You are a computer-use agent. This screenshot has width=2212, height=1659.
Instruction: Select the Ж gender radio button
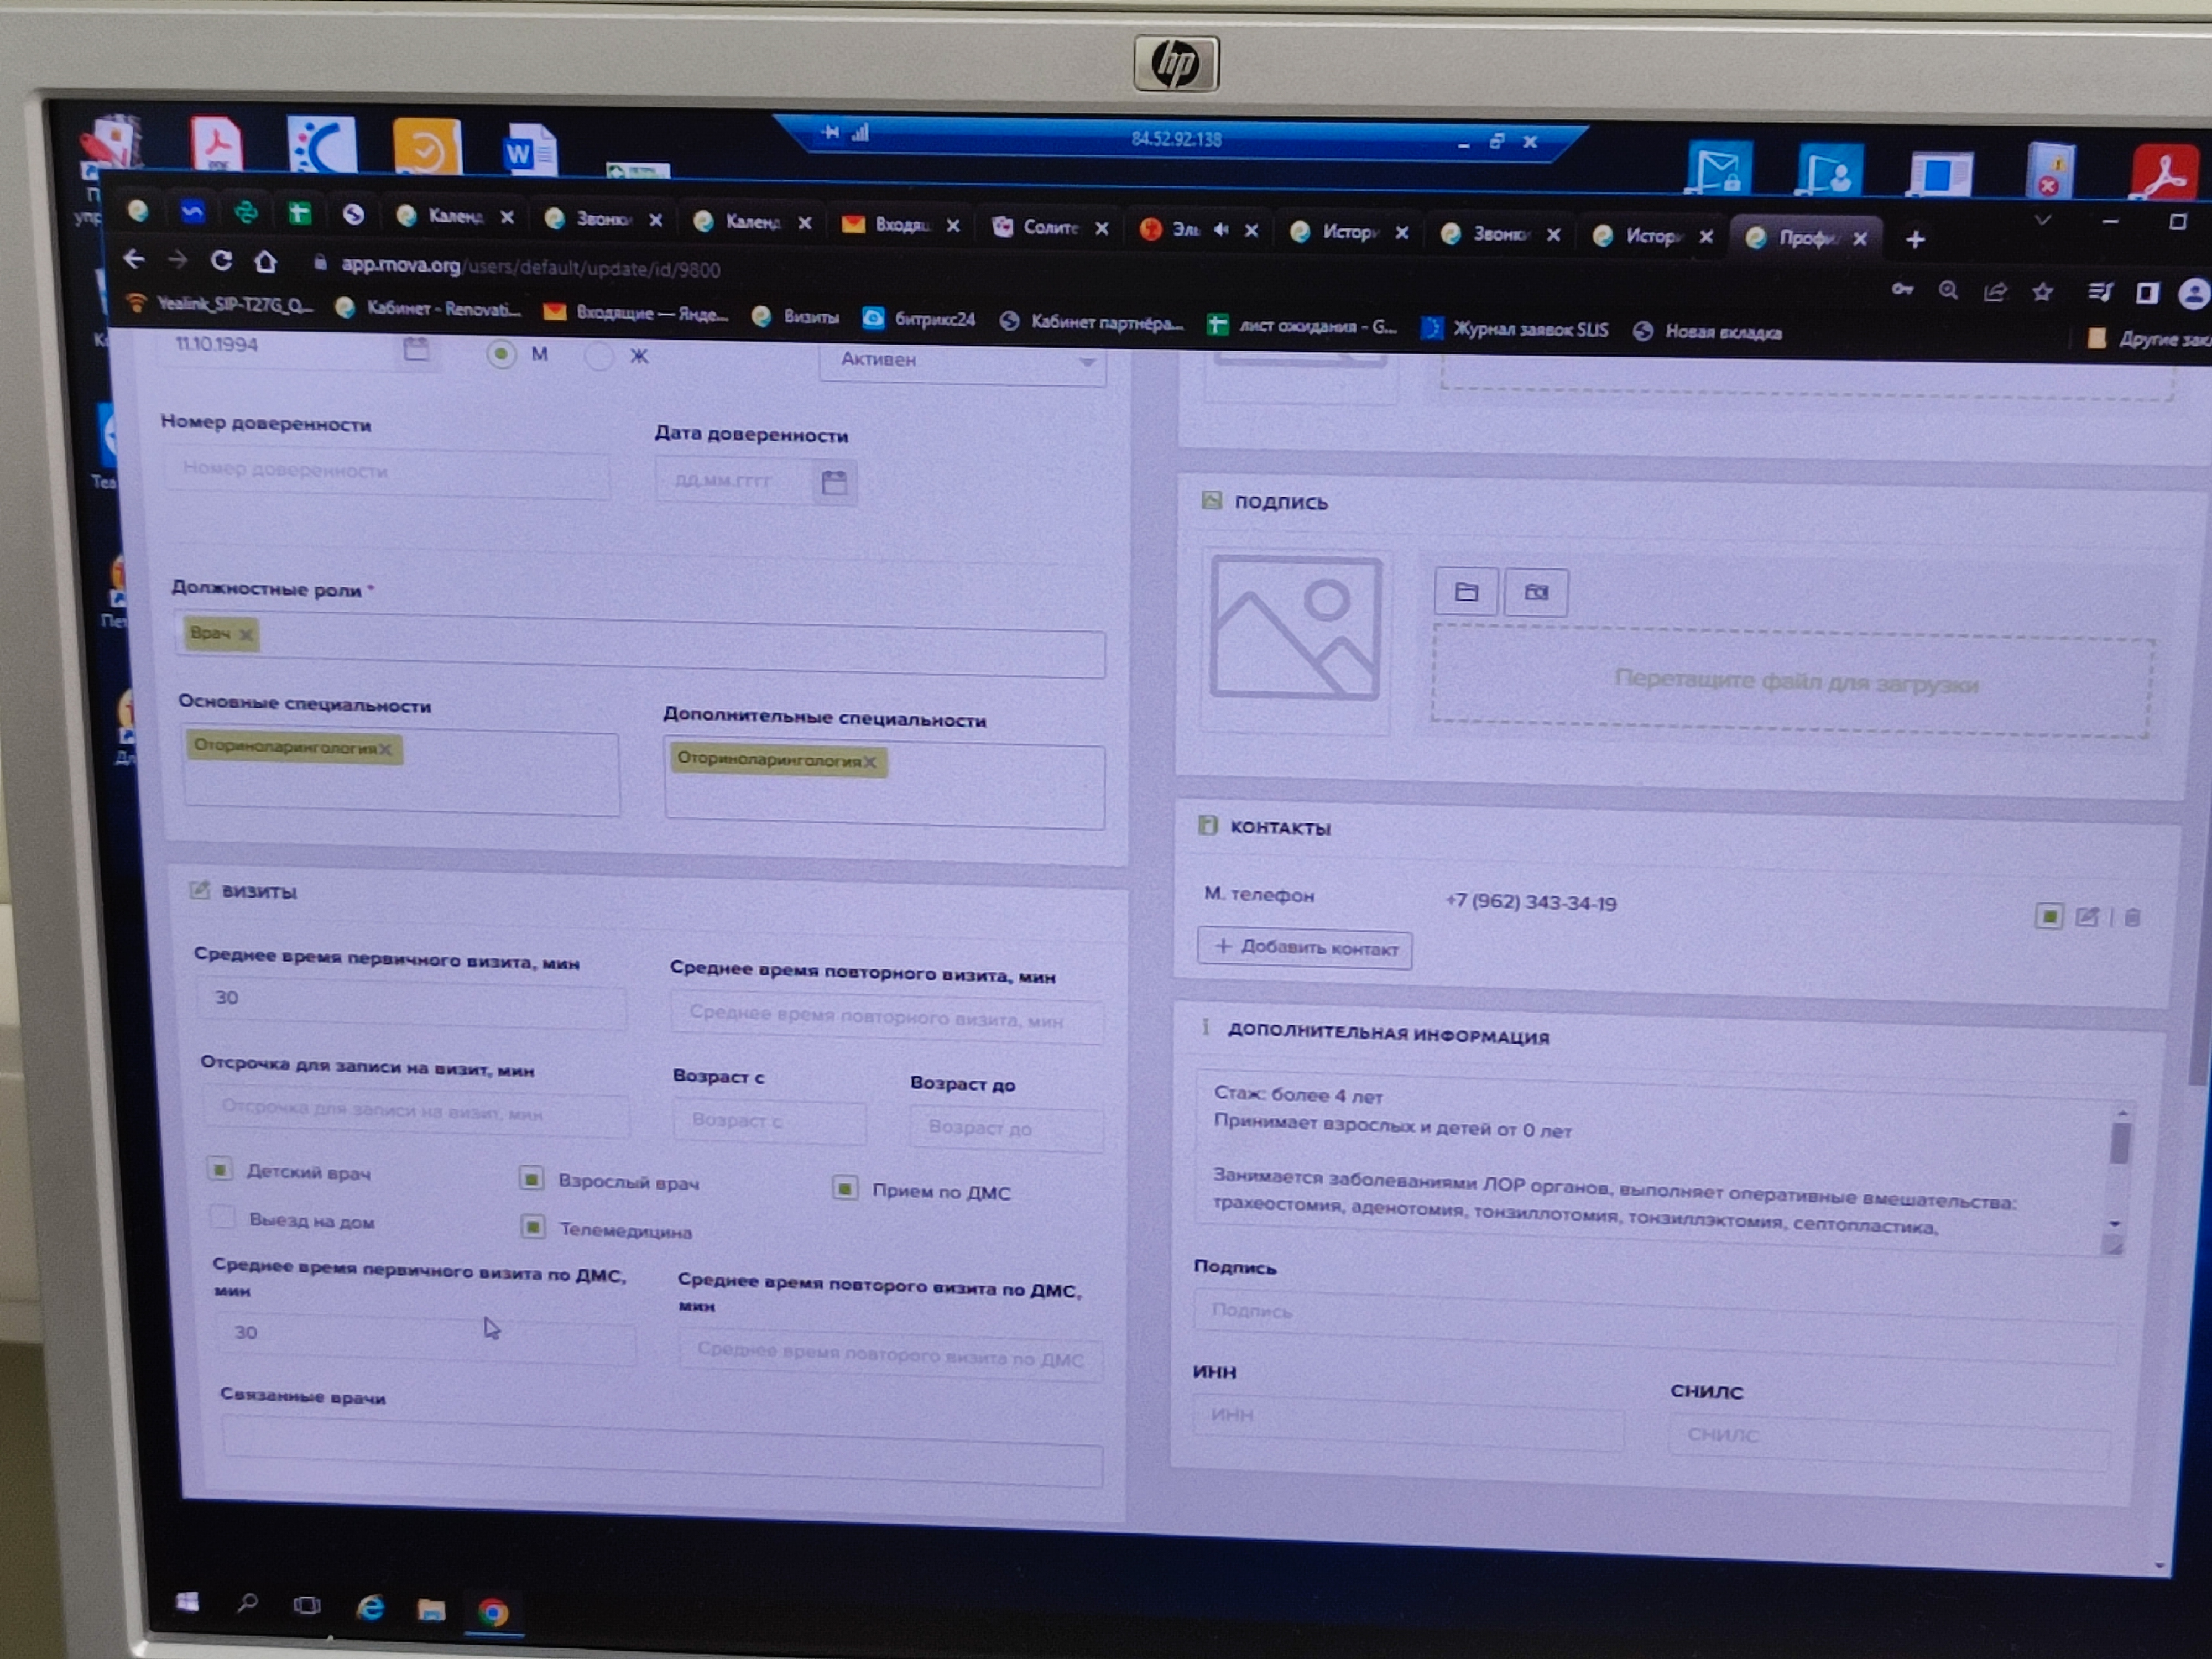[x=599, y=356]
